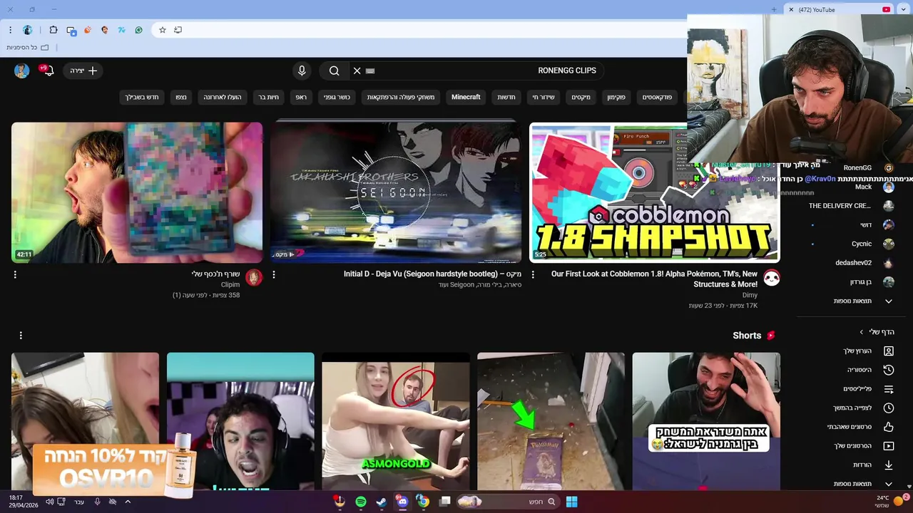Select the משחקי פעולה והרפתקאות filter chip
The height and width of the screenshot is (513, 913).
click(401, 97)
